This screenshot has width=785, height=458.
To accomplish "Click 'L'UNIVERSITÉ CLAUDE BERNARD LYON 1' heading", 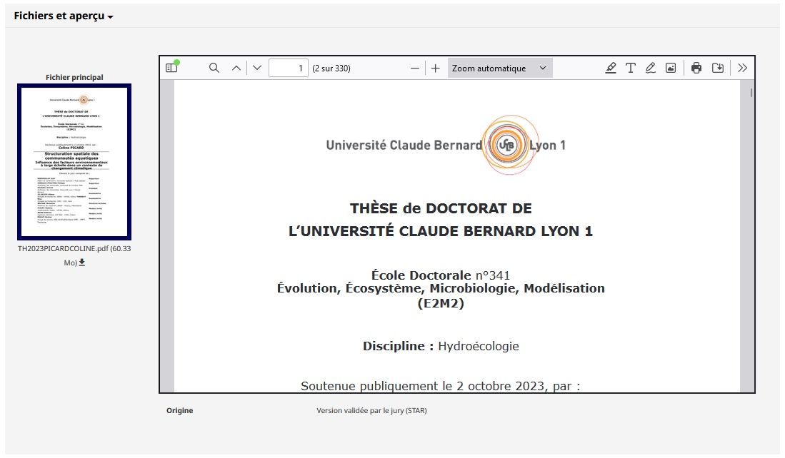I will point(441,231).
